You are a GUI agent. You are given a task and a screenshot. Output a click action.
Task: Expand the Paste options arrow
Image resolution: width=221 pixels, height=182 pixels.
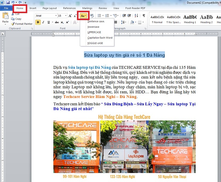(x=5, y=24)
